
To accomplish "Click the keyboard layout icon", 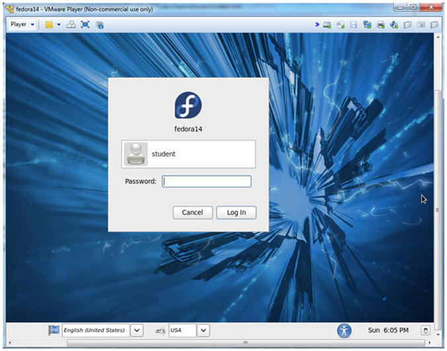I will click(160, 331).
